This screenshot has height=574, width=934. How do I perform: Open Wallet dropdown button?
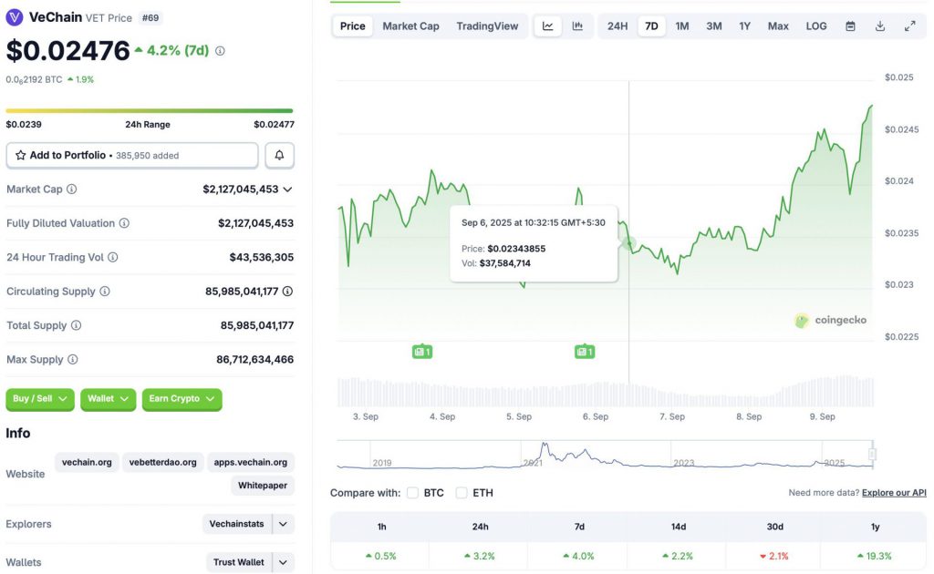pyautogui.click(x=108, y=399)
